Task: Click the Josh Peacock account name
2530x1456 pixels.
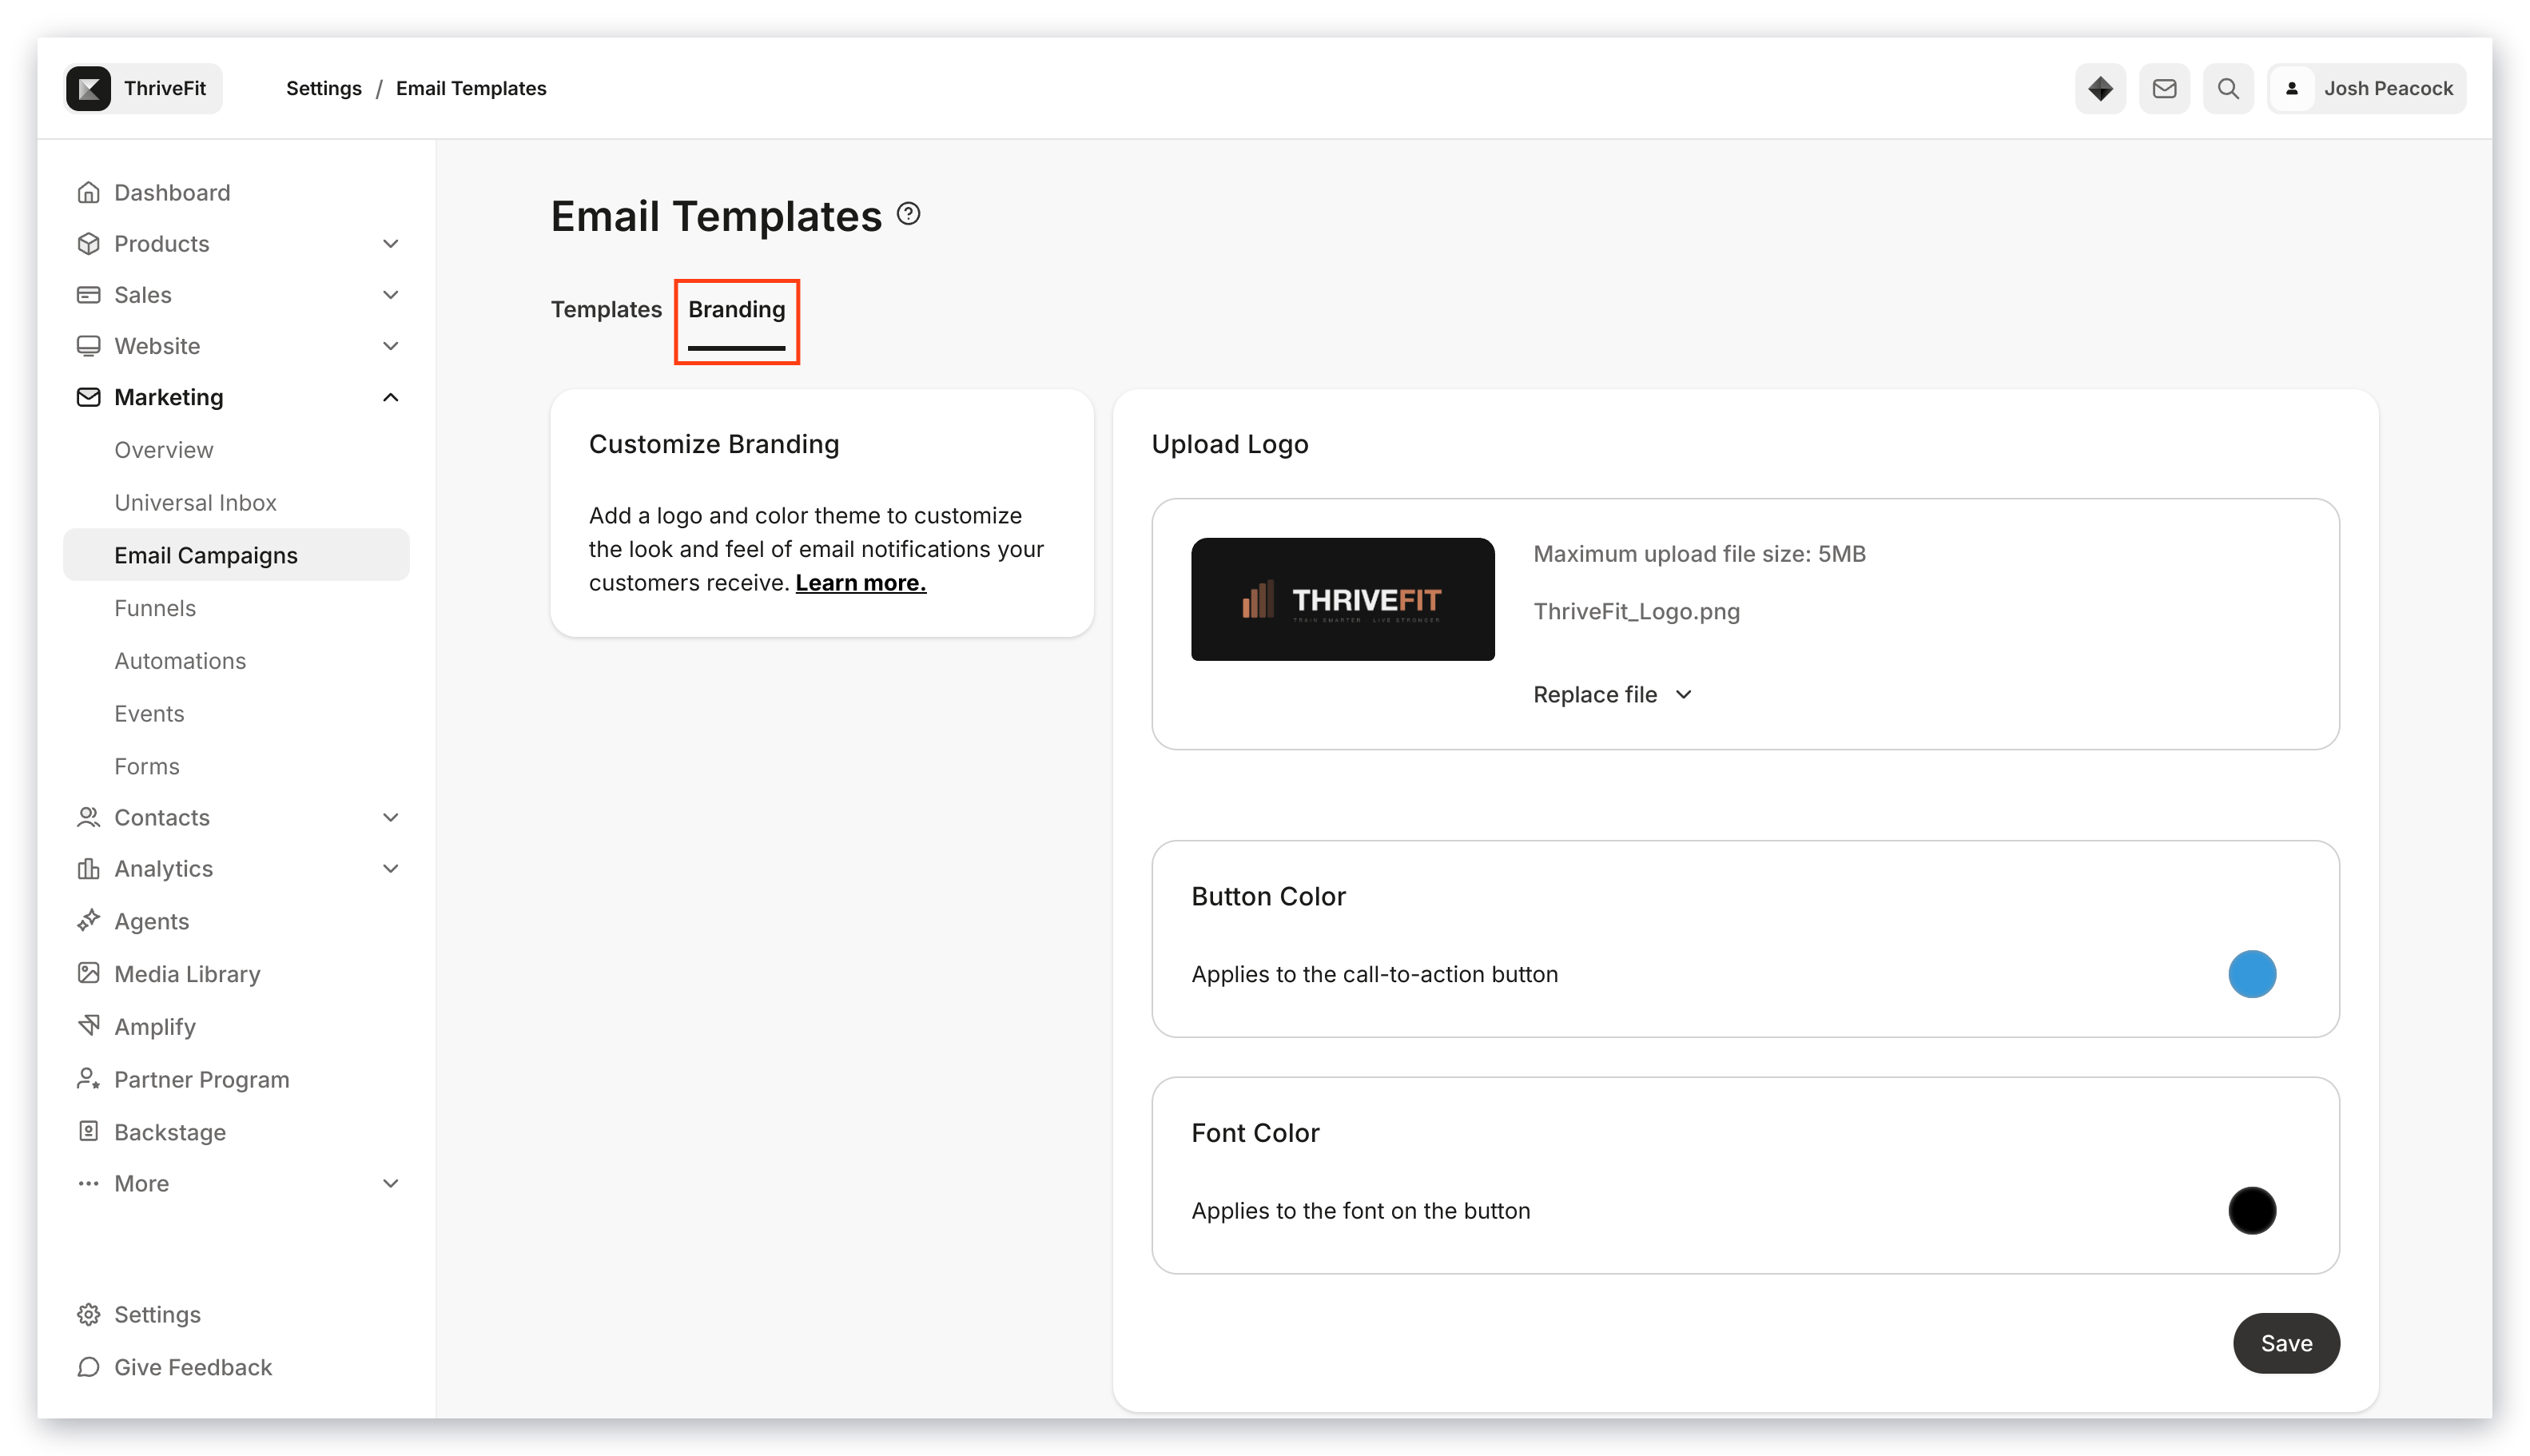Action: [2388, 88]
